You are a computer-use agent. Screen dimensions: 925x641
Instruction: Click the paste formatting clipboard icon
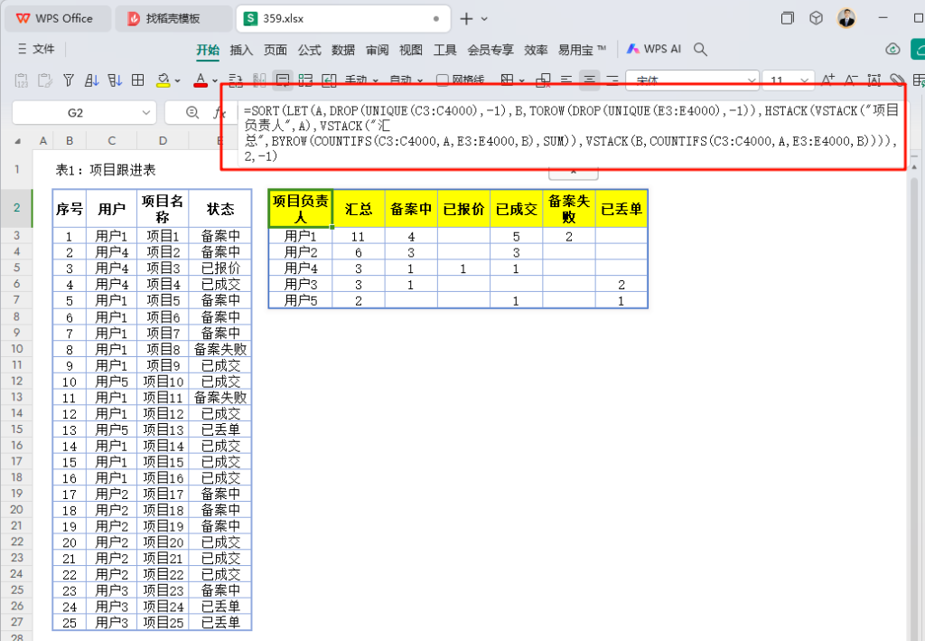(45, 80)
